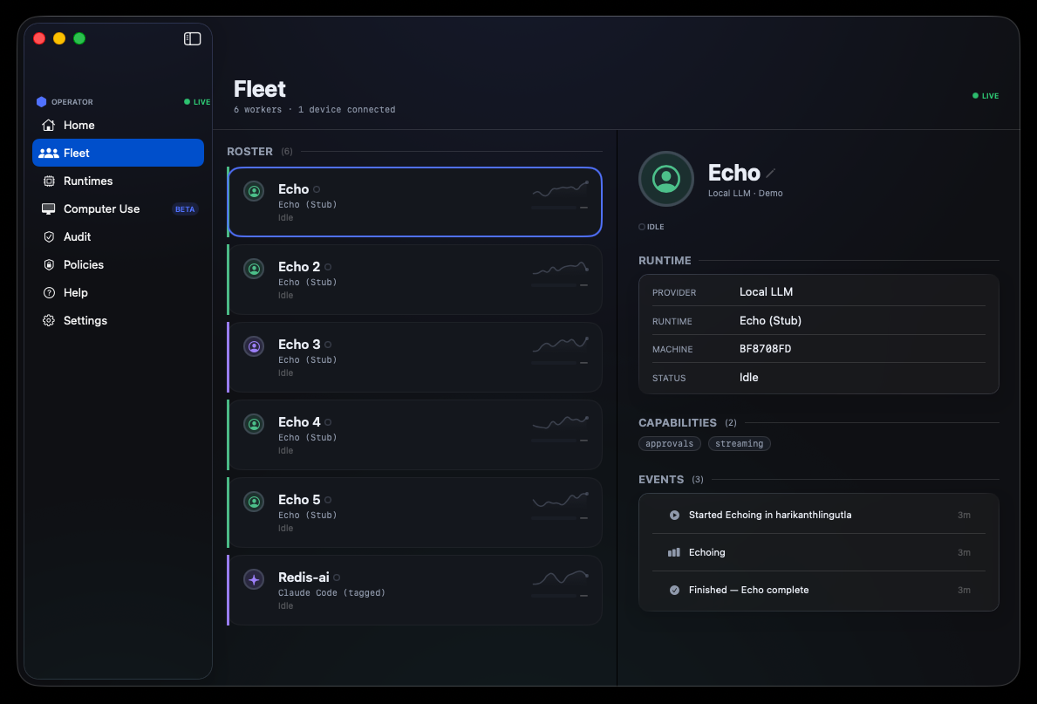Click the edit pencil next to Echo title
This screenshot has height=704, width=1037.
770,174
